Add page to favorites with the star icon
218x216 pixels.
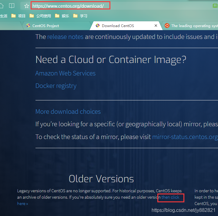26,6
